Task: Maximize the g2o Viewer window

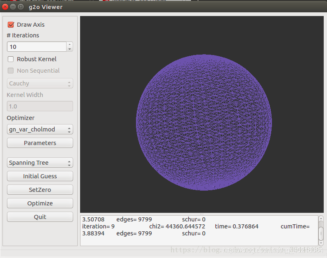Action: tap(21, 7)
